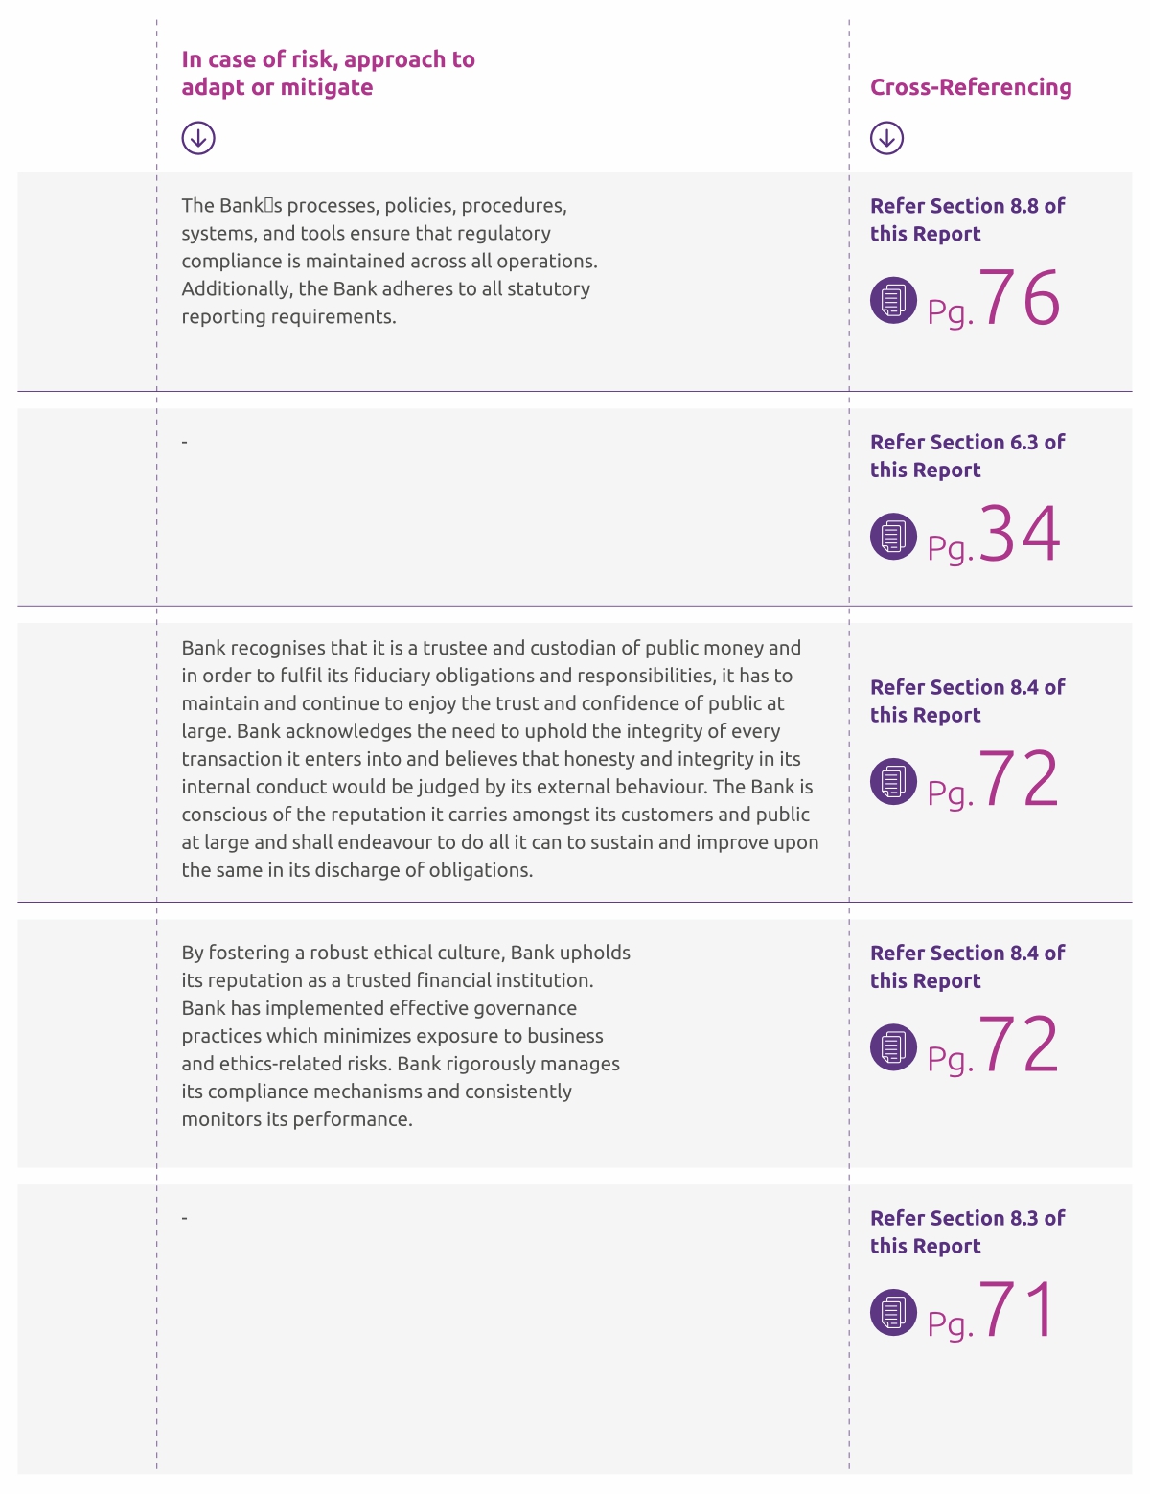Open the Refer Section 8.8 link
The width and height of the screenshot is (1150, 1494).
pos(967,219)
